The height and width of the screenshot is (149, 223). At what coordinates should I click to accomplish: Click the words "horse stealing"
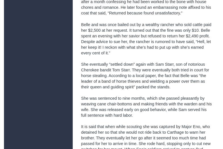point(94,76)
